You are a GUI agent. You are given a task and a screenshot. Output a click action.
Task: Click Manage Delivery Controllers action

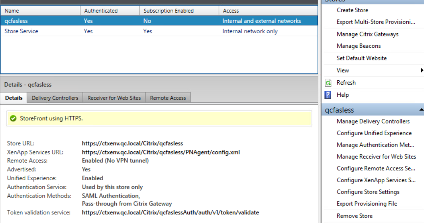(373, 121)
